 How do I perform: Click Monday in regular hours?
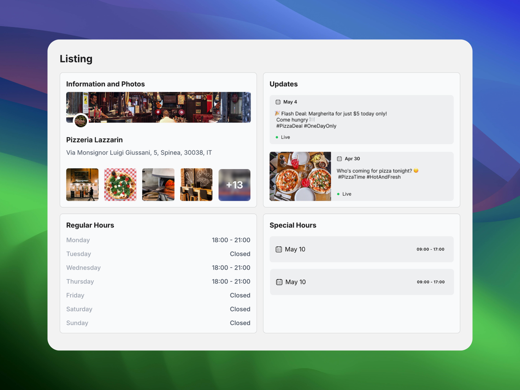tap(78, 240)
